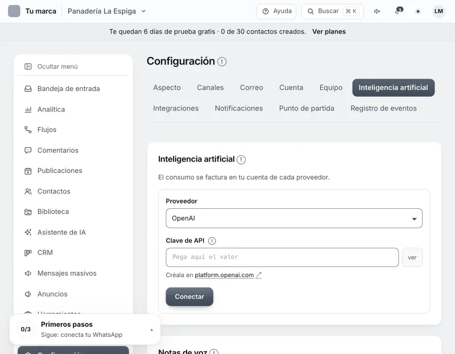
Task: Click the question mark icon in Ayuda
Action: 266,11
